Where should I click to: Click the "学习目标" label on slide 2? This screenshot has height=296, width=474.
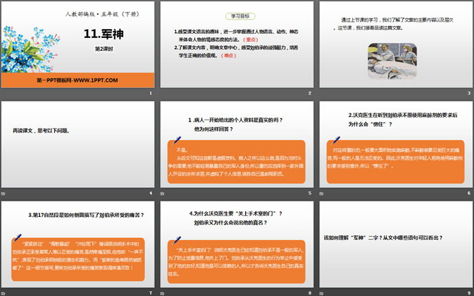[x=240, y=16]
